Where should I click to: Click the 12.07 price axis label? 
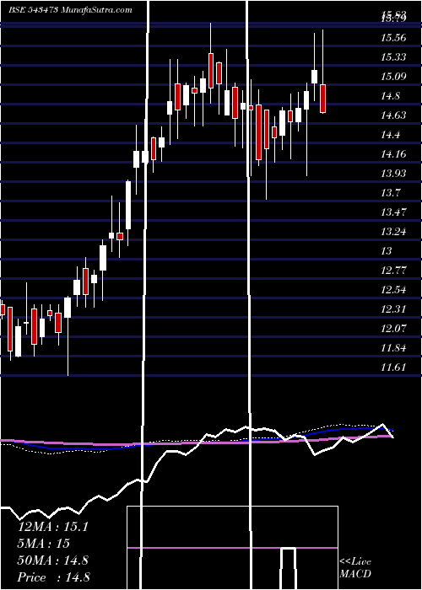[394, 329]
